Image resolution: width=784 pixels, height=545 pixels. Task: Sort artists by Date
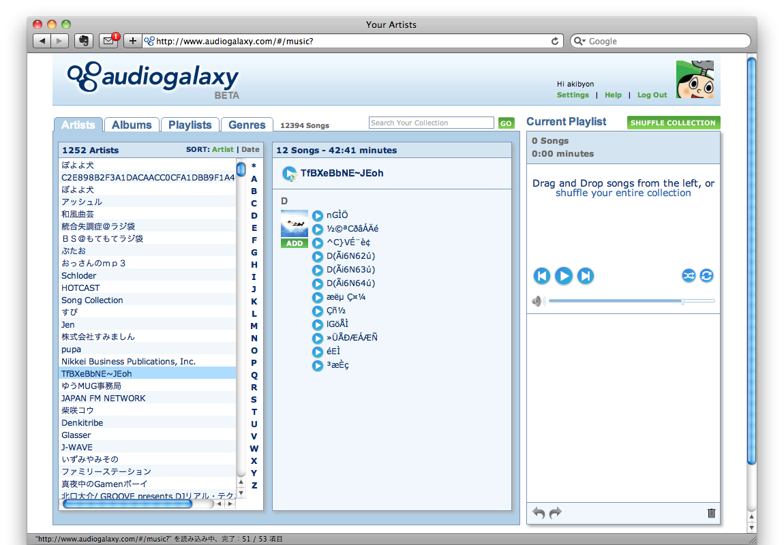(x=250, y=149)
